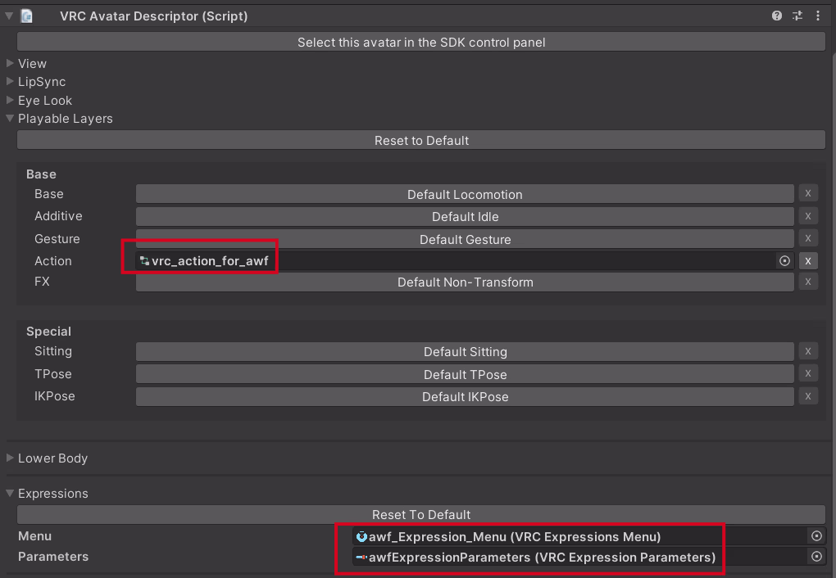Collapse the Playable Layers section

click(x=10, y=118)
